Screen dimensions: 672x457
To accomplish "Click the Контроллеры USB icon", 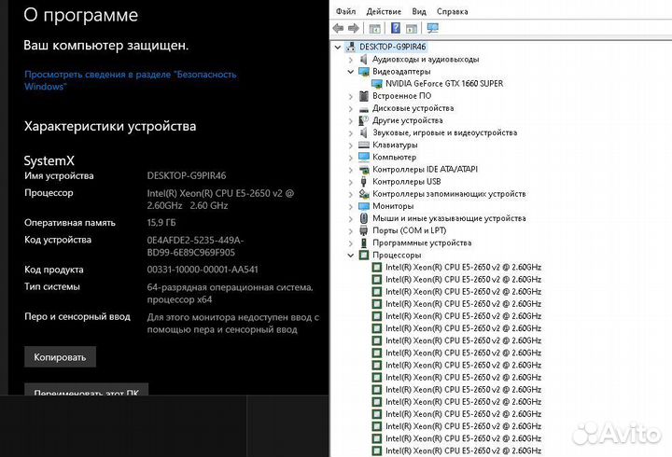I will pos(363,181).
